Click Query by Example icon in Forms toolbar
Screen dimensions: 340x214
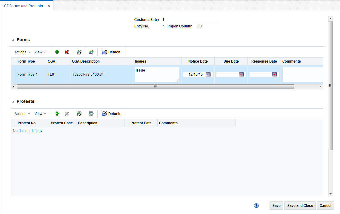click(91, 52)
